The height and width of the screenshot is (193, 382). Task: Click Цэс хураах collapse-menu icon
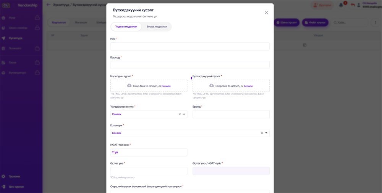click(x=3, y=187)
